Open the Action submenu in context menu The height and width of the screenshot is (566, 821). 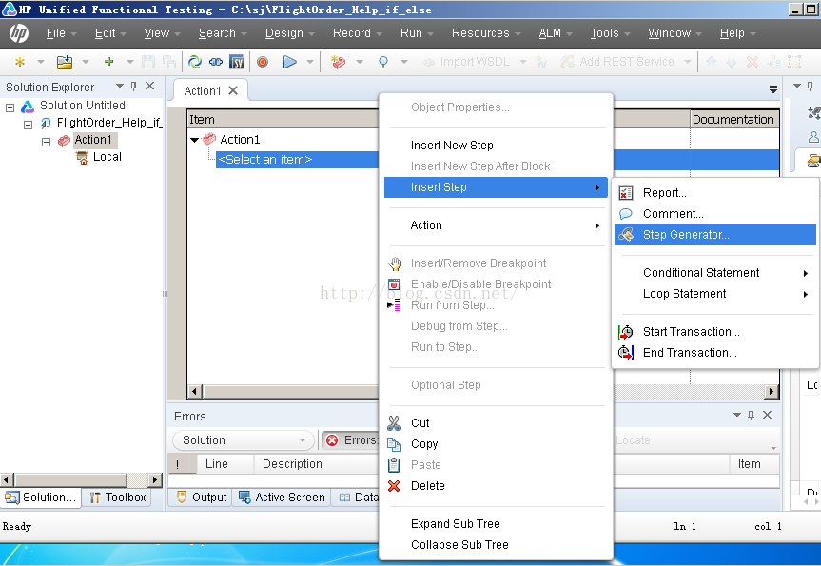point(496,225)
